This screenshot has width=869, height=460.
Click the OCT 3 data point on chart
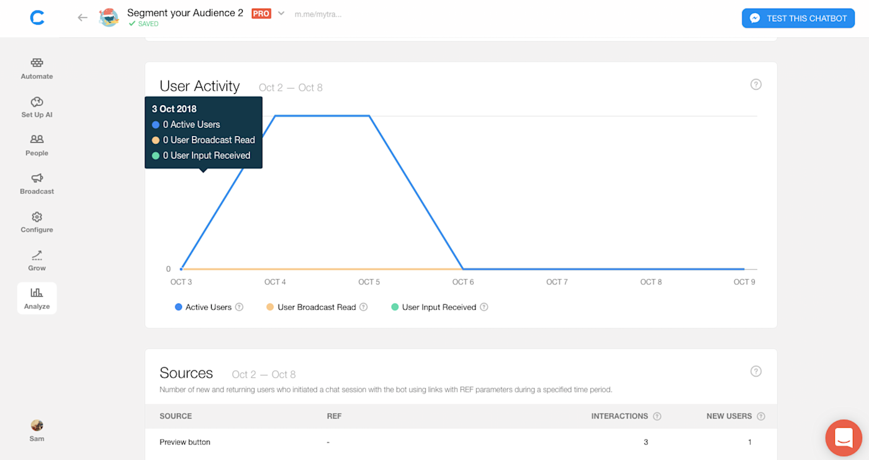[181, 269]
